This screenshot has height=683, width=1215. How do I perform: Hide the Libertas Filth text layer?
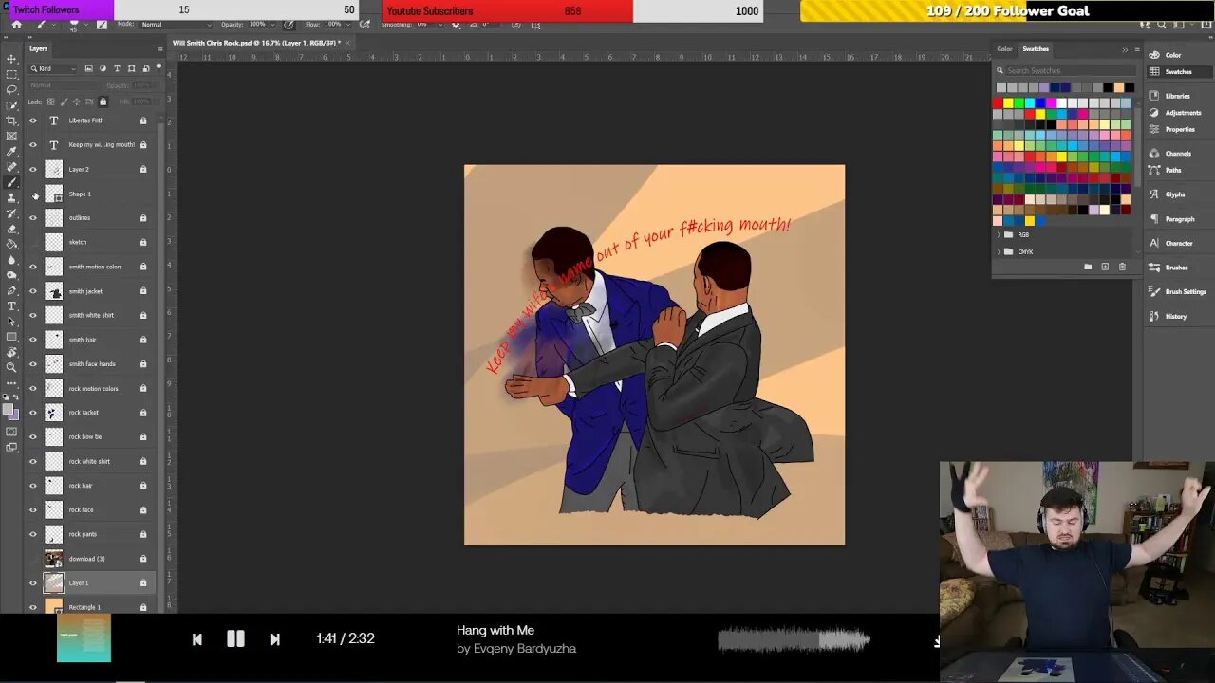click(33, 120)
